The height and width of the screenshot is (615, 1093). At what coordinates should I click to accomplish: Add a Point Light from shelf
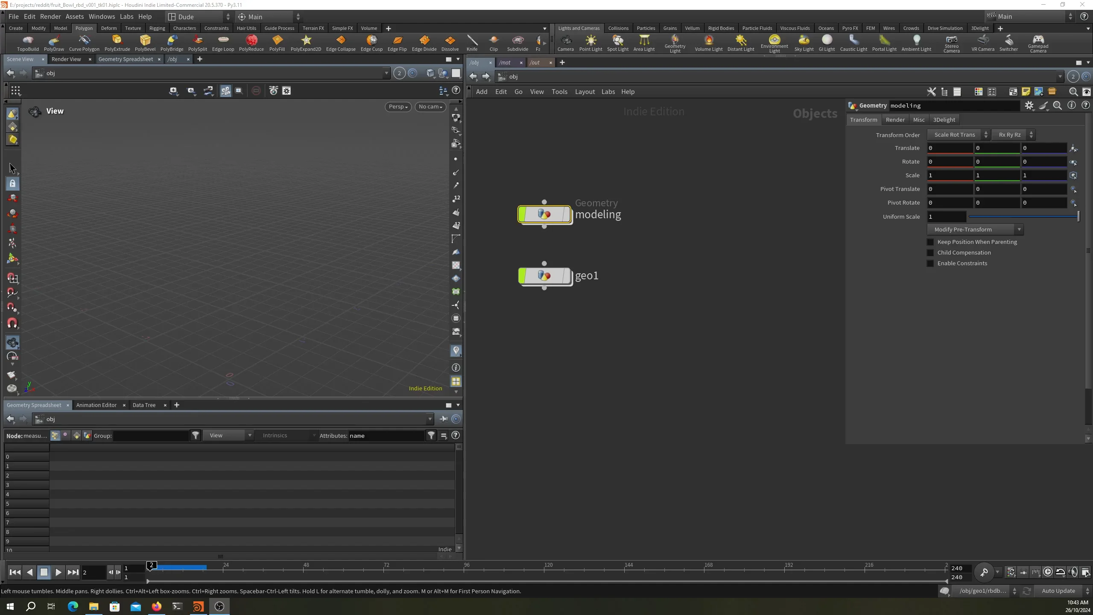590,43
